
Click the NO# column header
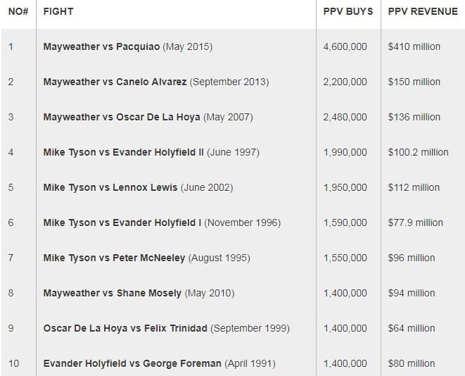(18, 11)
